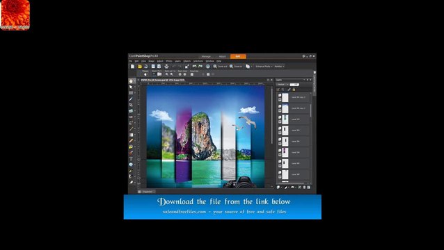
Task: Click the Resize icon in toolbar
Action: pyautogui.click(x=187, y=67)
